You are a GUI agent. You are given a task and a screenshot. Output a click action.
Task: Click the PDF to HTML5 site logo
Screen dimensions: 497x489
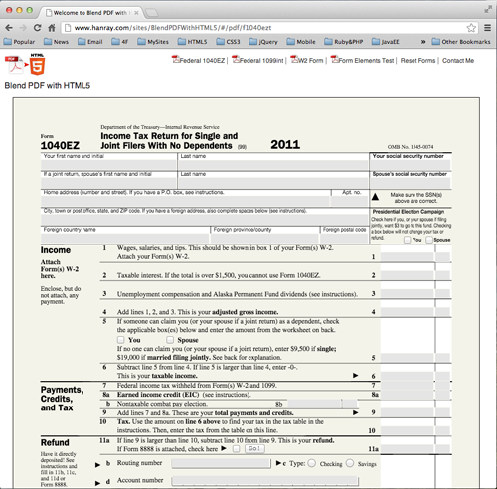click(x=25, y=64)
